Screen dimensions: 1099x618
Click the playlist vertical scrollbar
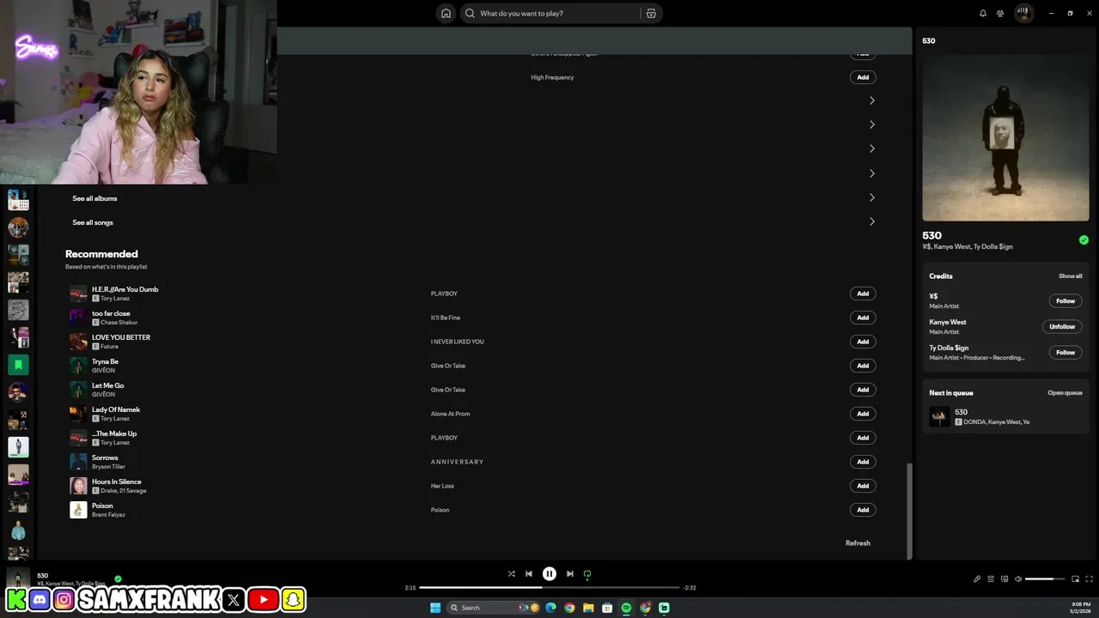(x=908, y=511)
